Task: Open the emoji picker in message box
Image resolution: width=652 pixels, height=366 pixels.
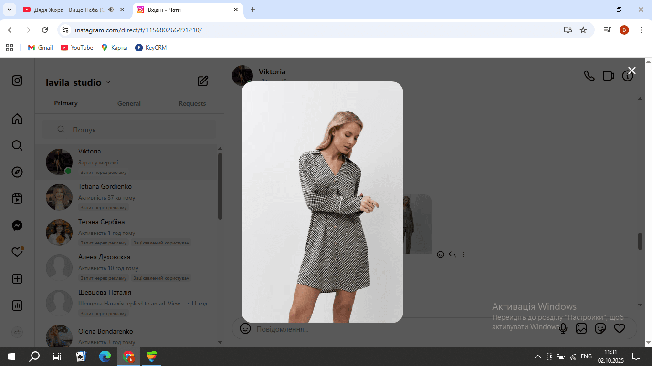Action: (x=245, y=328)
